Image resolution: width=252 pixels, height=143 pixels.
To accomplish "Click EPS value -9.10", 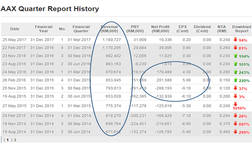I will click(186, 88).
